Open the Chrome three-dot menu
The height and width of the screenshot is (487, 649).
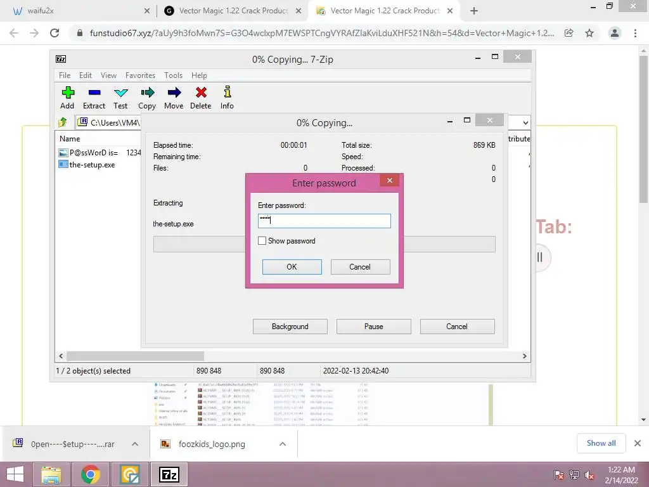[x=635, y=33]
